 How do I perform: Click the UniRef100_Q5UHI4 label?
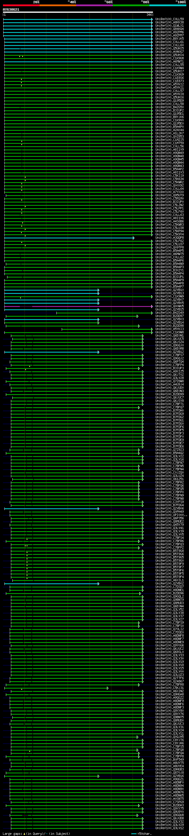point(169,55)
